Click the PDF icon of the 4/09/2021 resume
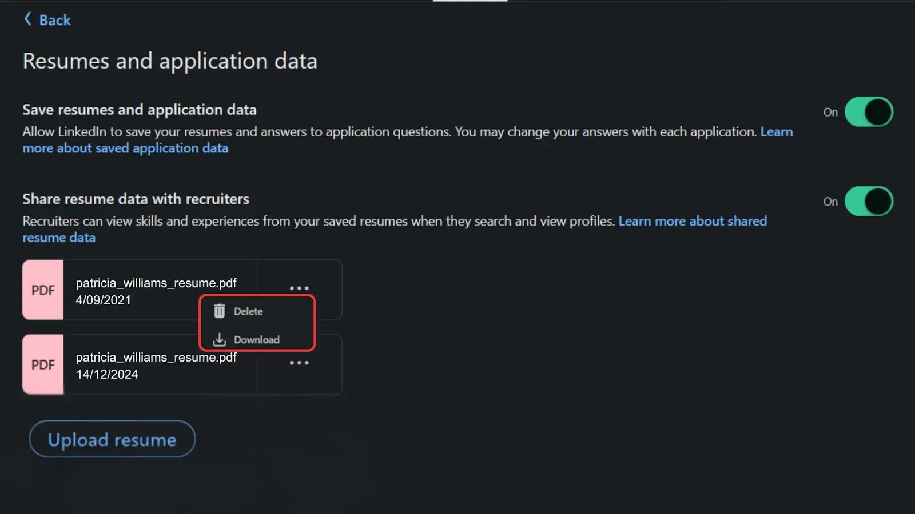Screen dimensions: 915x514 point(43,290)
